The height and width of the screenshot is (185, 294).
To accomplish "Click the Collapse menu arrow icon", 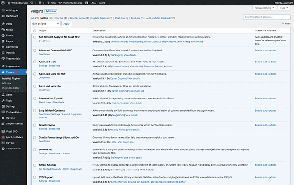I will (3, 149).
